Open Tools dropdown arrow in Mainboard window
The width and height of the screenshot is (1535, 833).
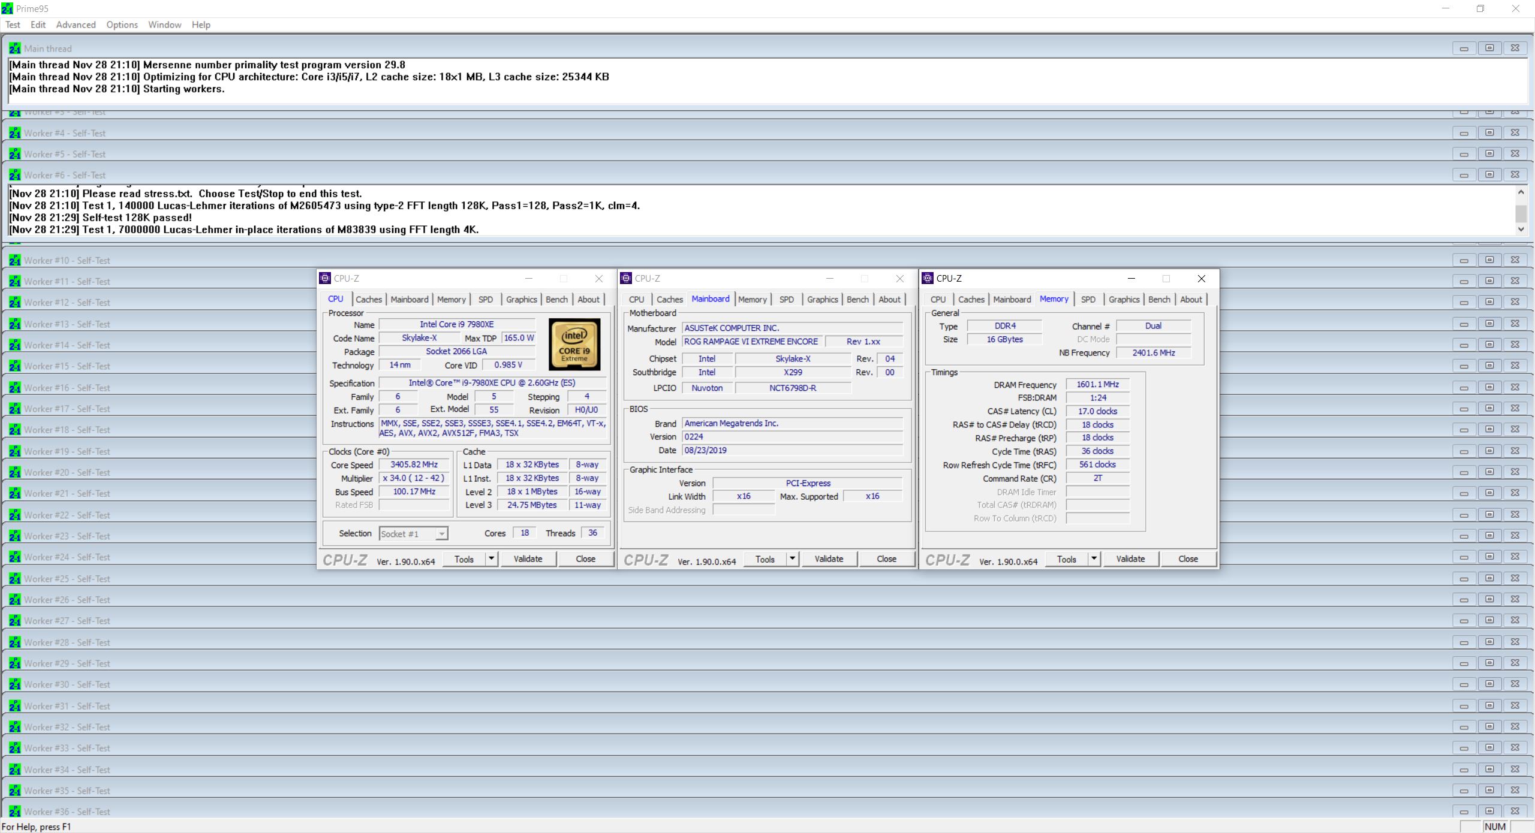click(x=792, y=559)
